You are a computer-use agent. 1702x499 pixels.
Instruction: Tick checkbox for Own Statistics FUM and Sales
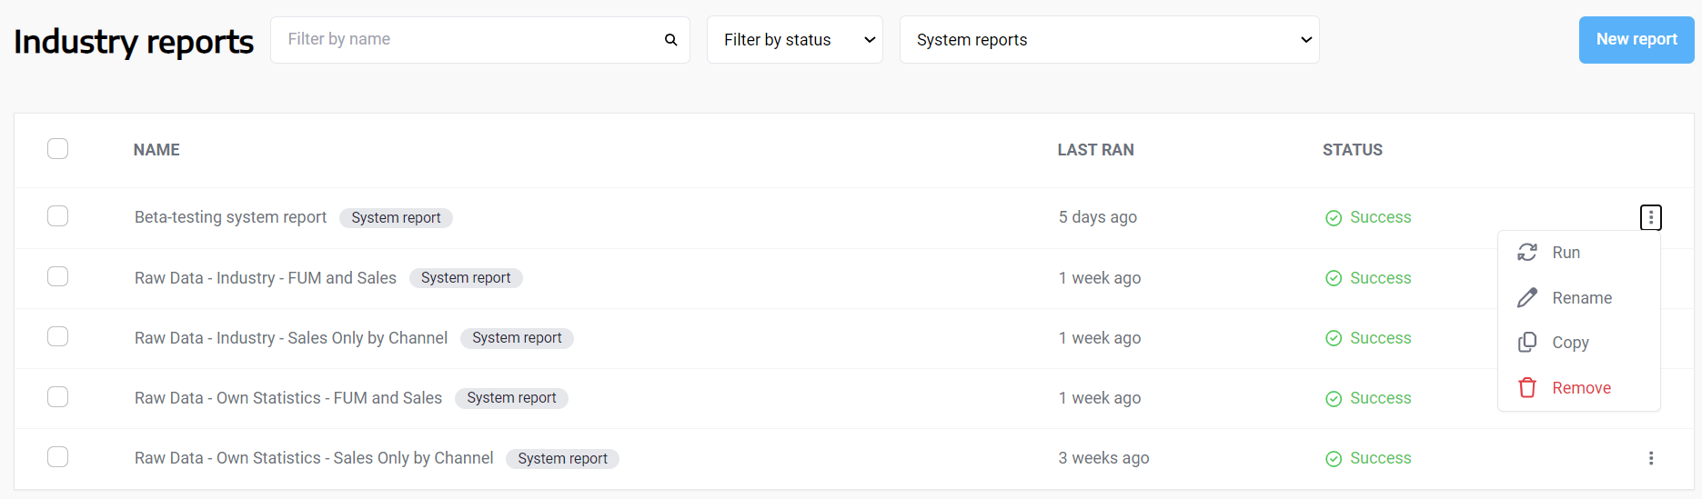(57, 397)
